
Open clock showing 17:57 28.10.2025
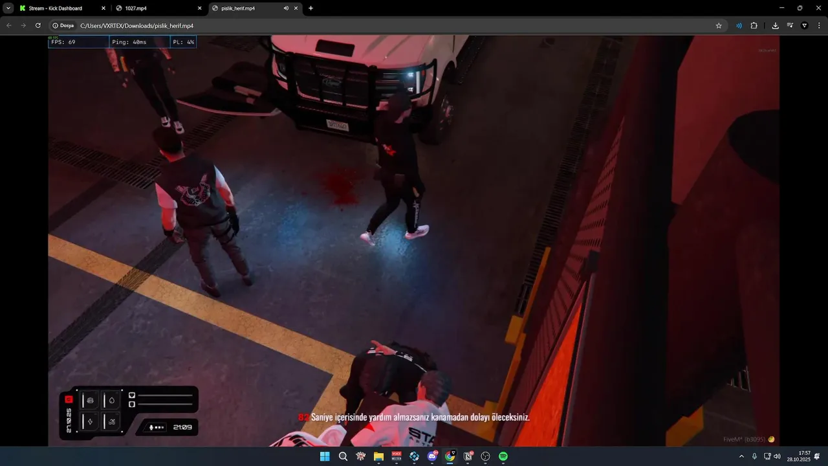pos(799,456)
